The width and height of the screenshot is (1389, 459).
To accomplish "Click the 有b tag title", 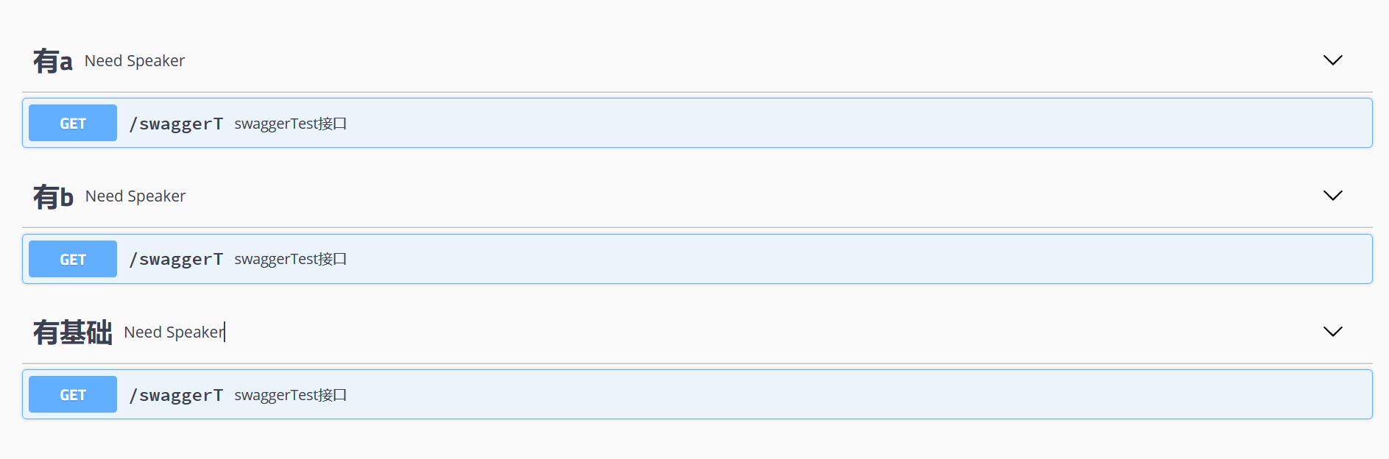I will (x=53, y=196).
